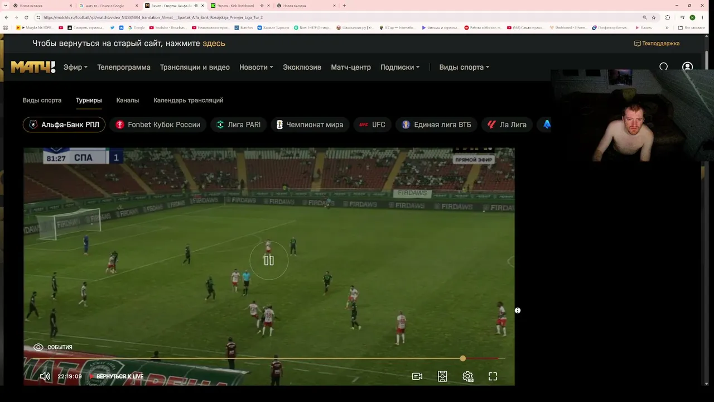
Task: Click the Техподдержка link
Action: pyautogui.click(x=660, y=44)
